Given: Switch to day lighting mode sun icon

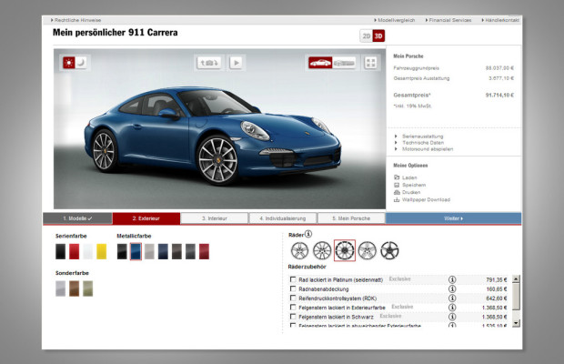Looking at the screenshot, I should pos(69,63).
